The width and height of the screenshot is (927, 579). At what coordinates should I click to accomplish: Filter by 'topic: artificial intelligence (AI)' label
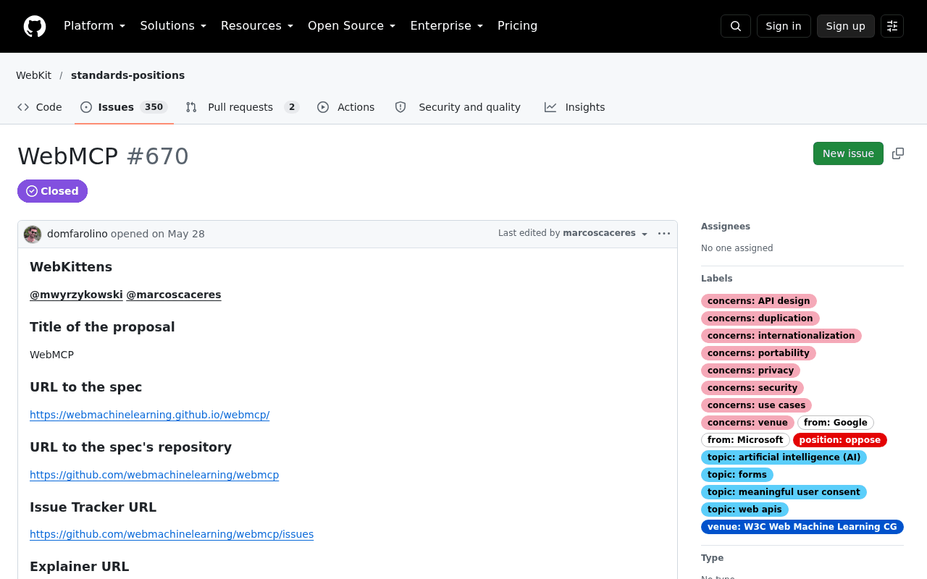coord(784,457)
